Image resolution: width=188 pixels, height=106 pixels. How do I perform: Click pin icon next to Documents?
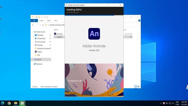tap(50, 42)
